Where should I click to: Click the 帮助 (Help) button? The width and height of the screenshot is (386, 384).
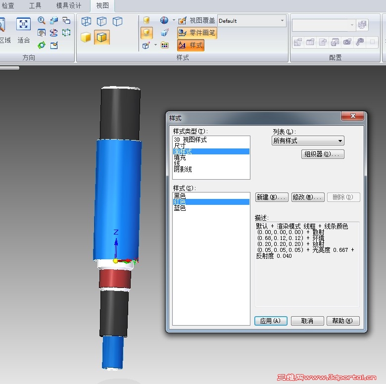343,321
